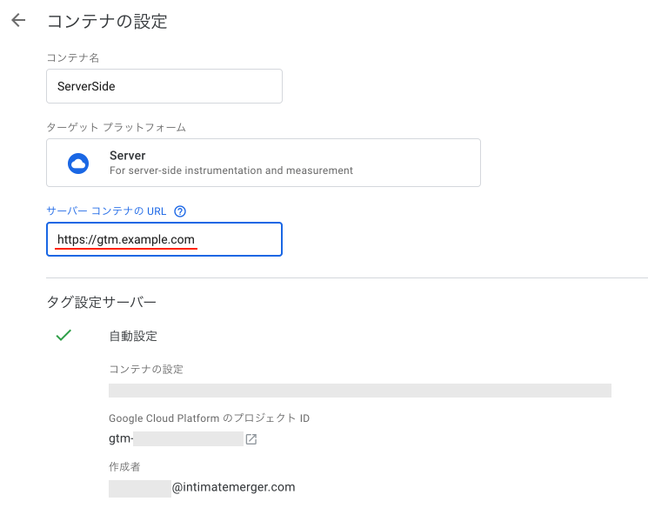Click the サーバー コンテナの URL label
648x508 pixels.
pyautogui.click(x=106, y=211)
